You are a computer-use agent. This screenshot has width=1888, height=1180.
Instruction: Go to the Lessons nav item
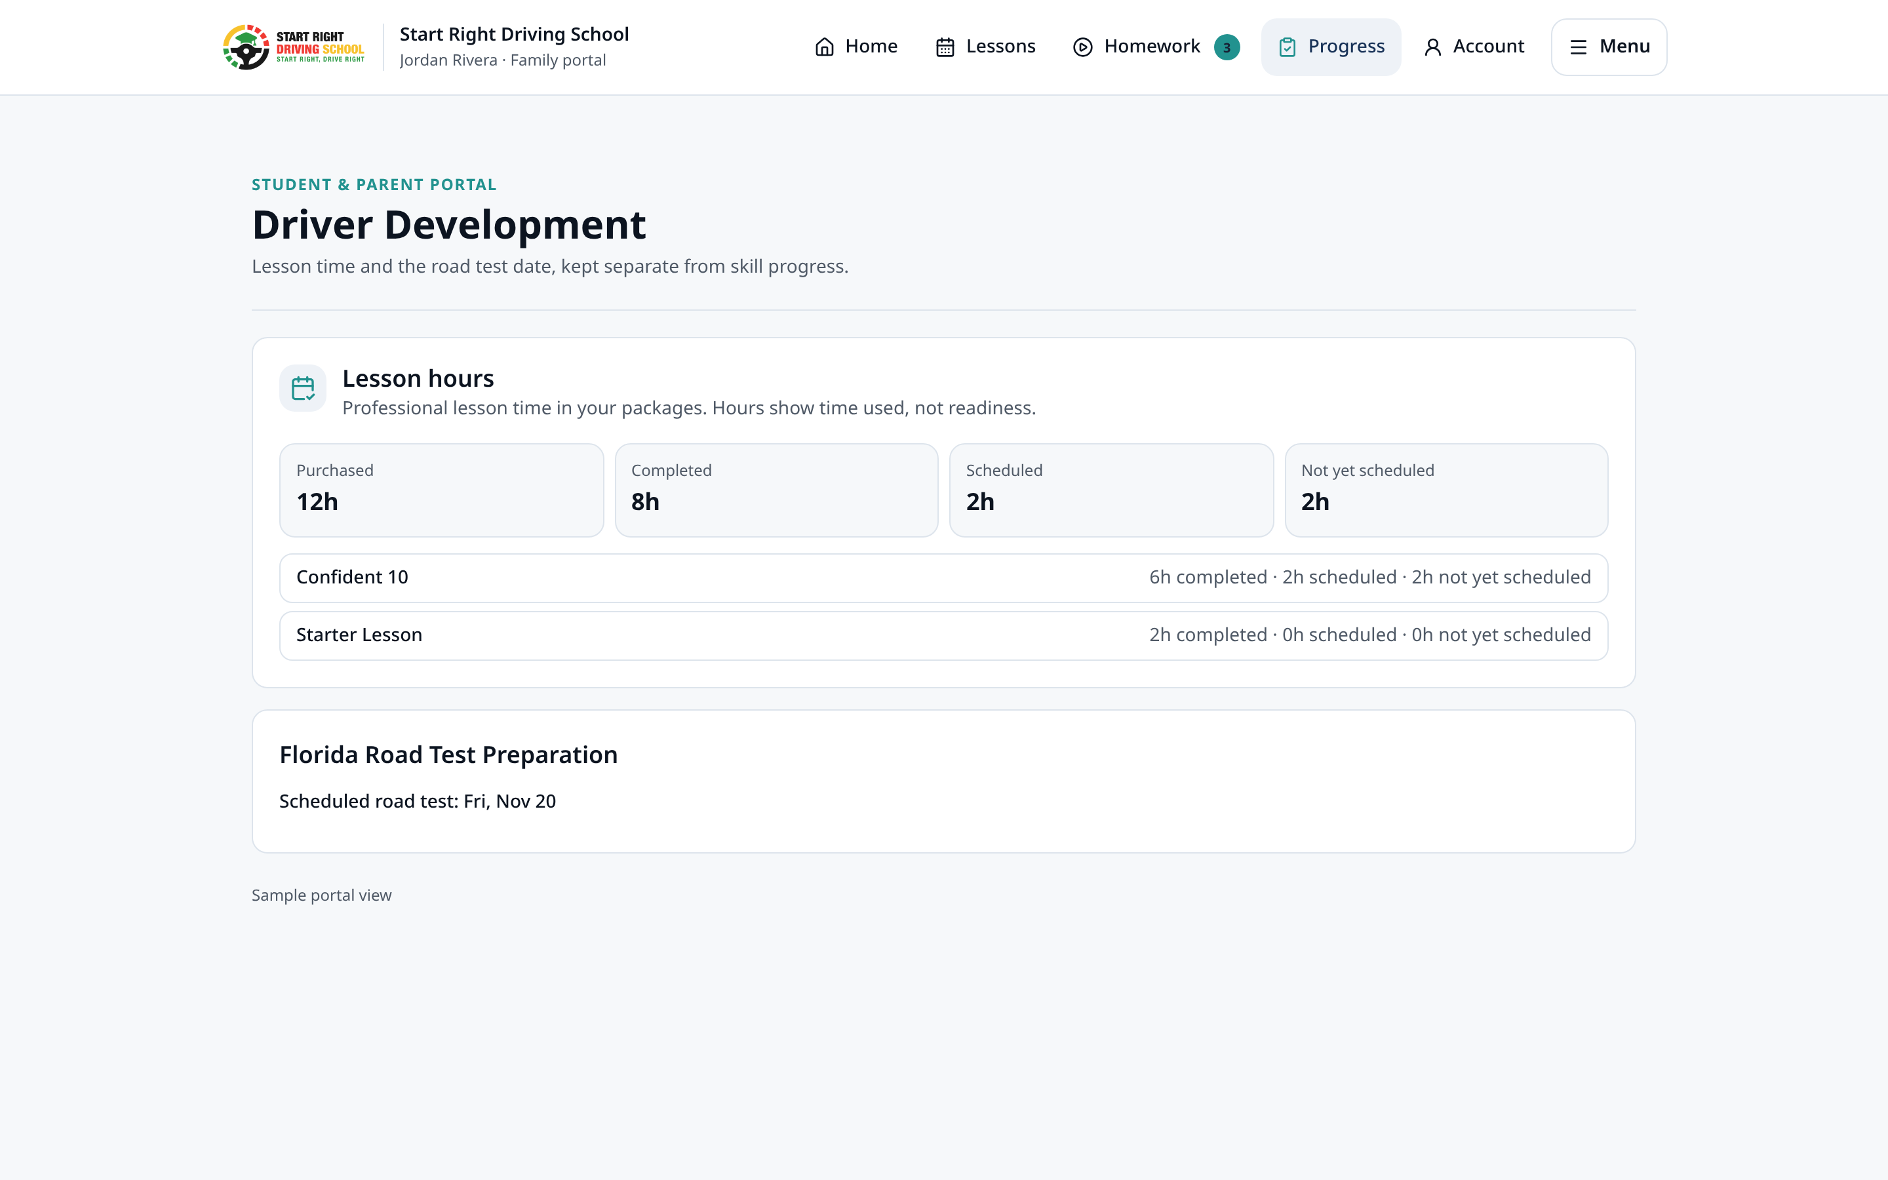(985, 47)
